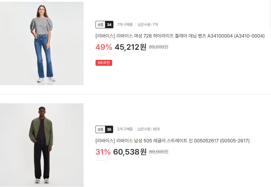Click the MD추천 red badge
Screen dimensions: 271x187
104,63
